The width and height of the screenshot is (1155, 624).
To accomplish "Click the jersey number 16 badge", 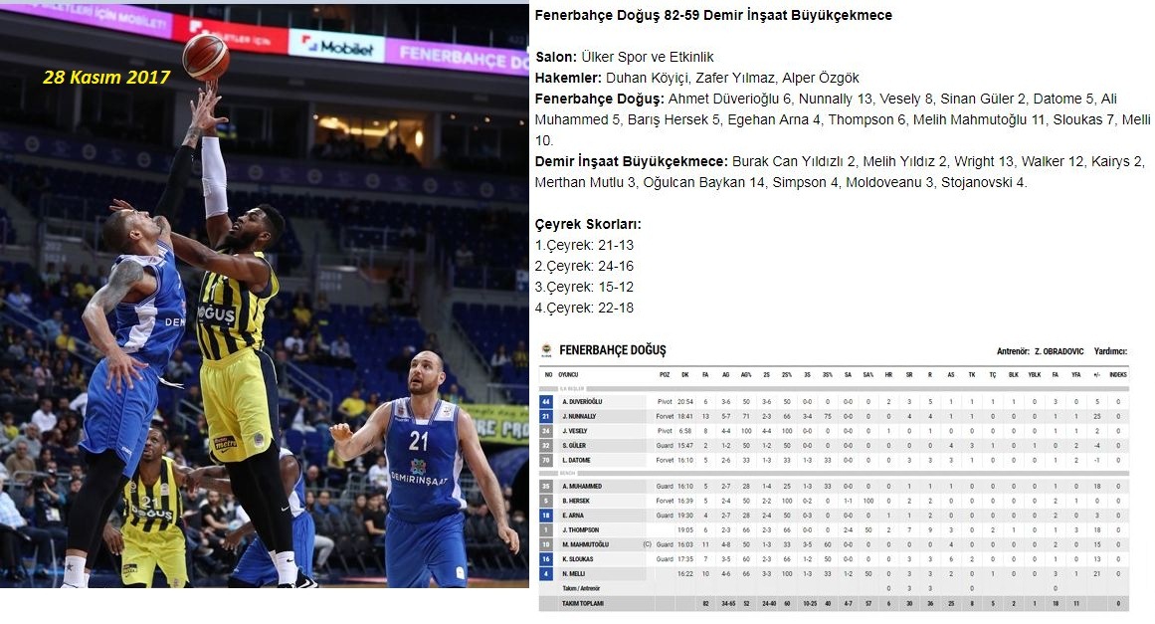I will (546, 559).
